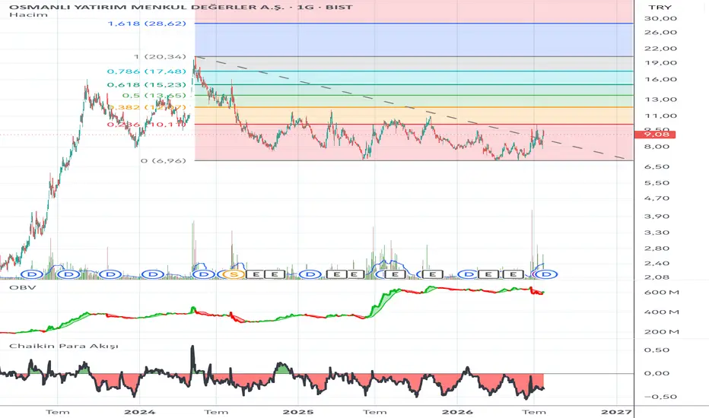Image resolution: width=709 pixels, height=418 pixels.
Task: Click E marker immediately right of 2026 D marker
Action: [x=488, y=274]
